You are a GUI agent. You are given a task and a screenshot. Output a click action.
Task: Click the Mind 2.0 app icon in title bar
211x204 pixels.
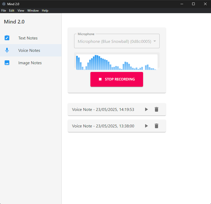point(4,4)
